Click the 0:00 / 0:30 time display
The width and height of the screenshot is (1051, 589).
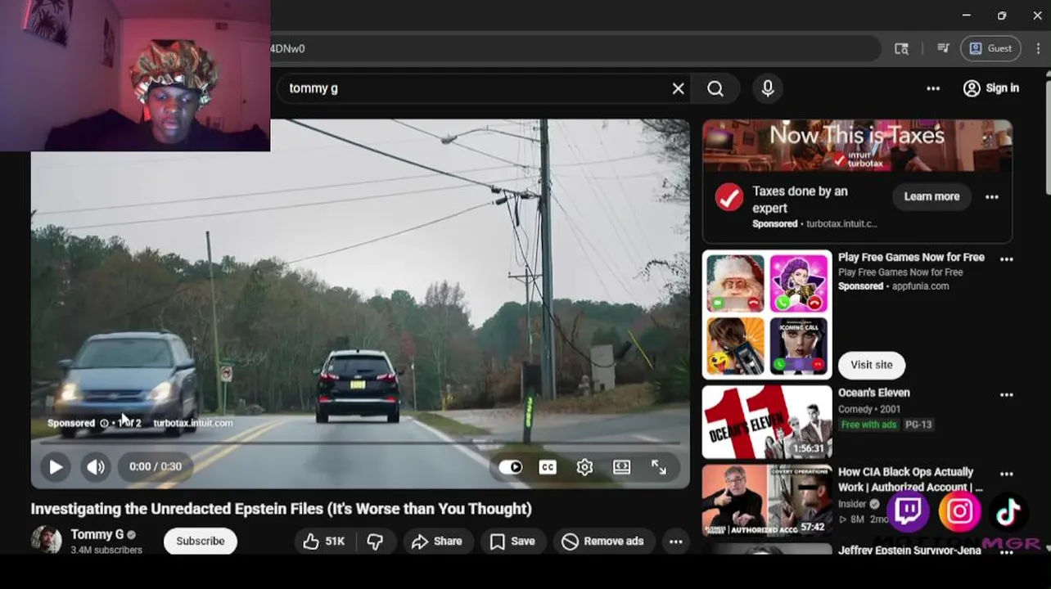[x=156, y=467]
